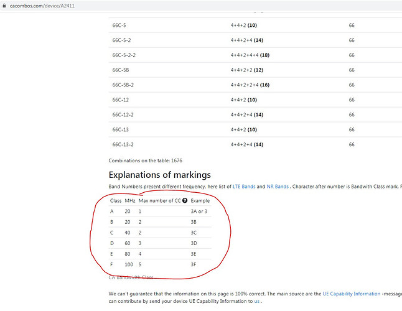This screenshot has width=402, height=311.
Task: Click the 3C example cell
Action: coord(194,233)
